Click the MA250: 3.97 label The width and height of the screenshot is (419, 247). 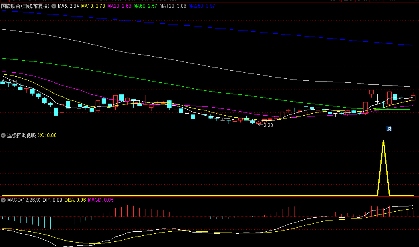tap(202, 6)
